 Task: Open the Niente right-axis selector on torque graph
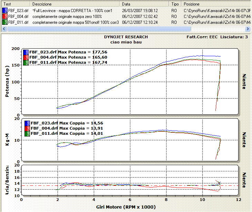click(244, 140)
